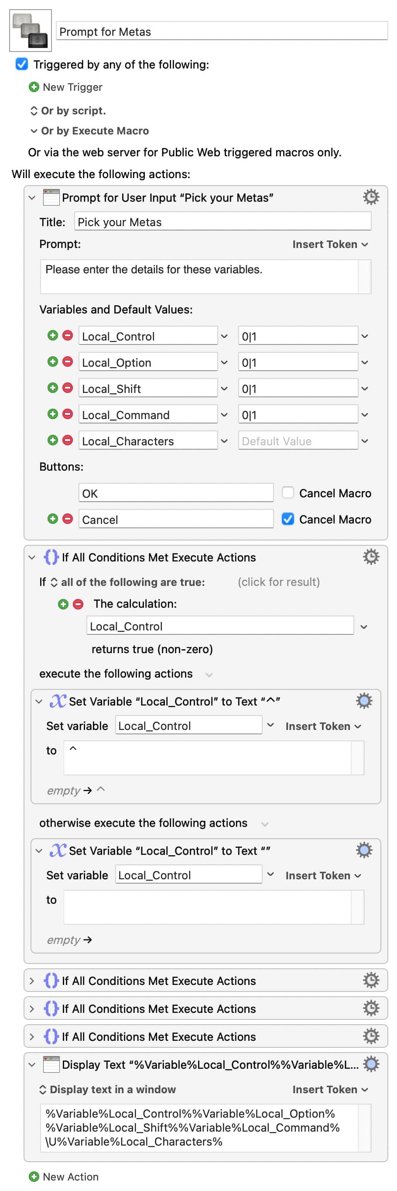The height and width of the screenshot is (1191, 397).
Task: Collapse the Prompt for User Input action
Action: coord(32,198)
